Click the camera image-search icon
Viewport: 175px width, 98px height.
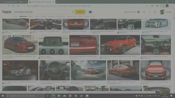point(90,12)
